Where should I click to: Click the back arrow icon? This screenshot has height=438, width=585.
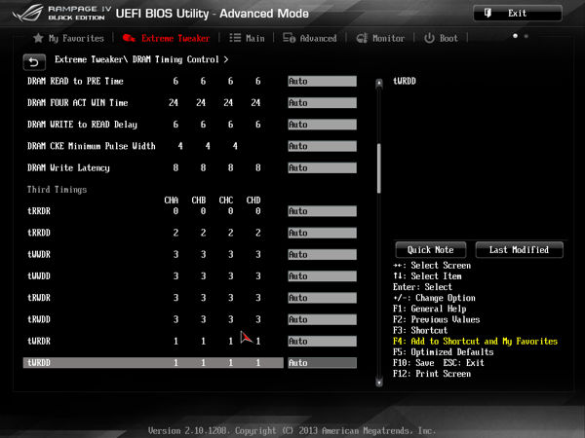(34, 62)
